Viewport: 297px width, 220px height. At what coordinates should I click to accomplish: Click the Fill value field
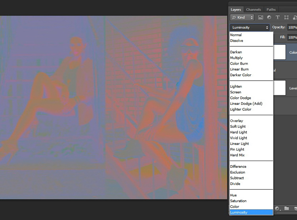pos(292,37)
